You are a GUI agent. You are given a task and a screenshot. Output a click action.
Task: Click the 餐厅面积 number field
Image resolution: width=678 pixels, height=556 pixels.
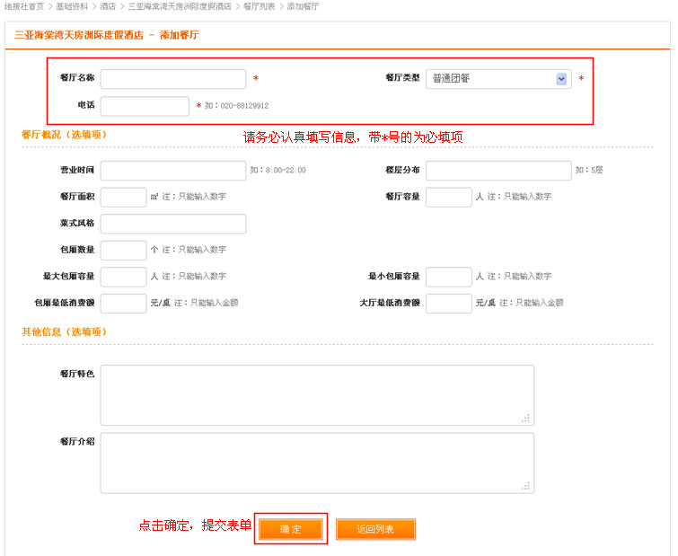[123, 198]
